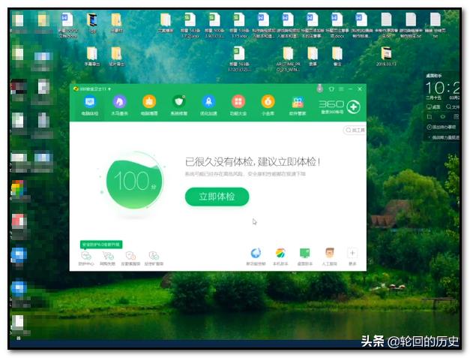The width and height of the screenshot is (470, 358).
Task: Click 桌面 in the desktop assistant widget
Action: 433,107
